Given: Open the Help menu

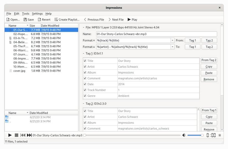Looking at the screenshot, I should (48, 14).
